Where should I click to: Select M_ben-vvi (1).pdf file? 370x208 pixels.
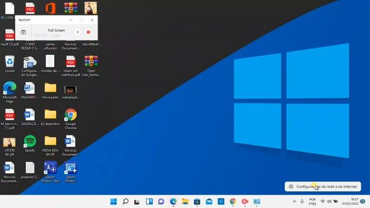[x=10, y=119]
